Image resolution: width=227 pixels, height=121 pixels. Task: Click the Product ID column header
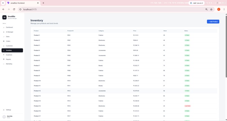[x=70, y=31]
